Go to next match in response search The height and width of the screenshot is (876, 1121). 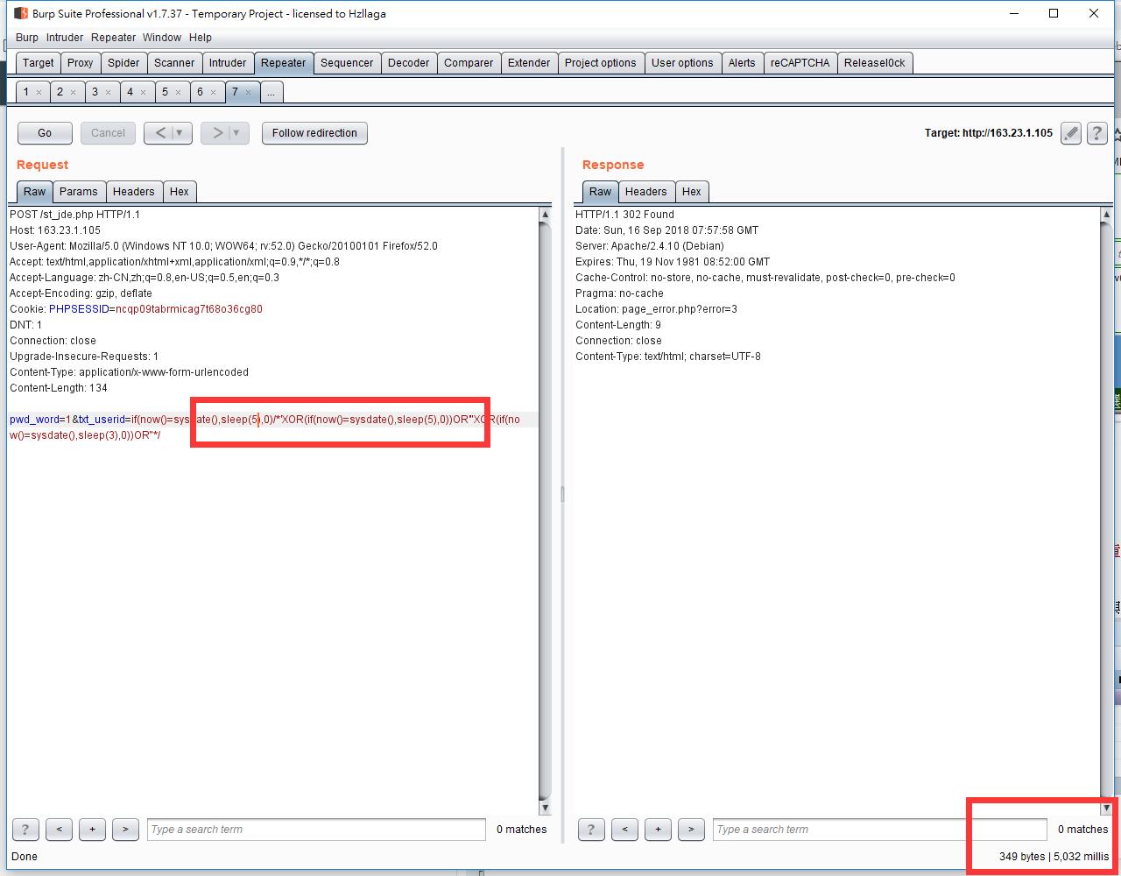pos(691,830)
